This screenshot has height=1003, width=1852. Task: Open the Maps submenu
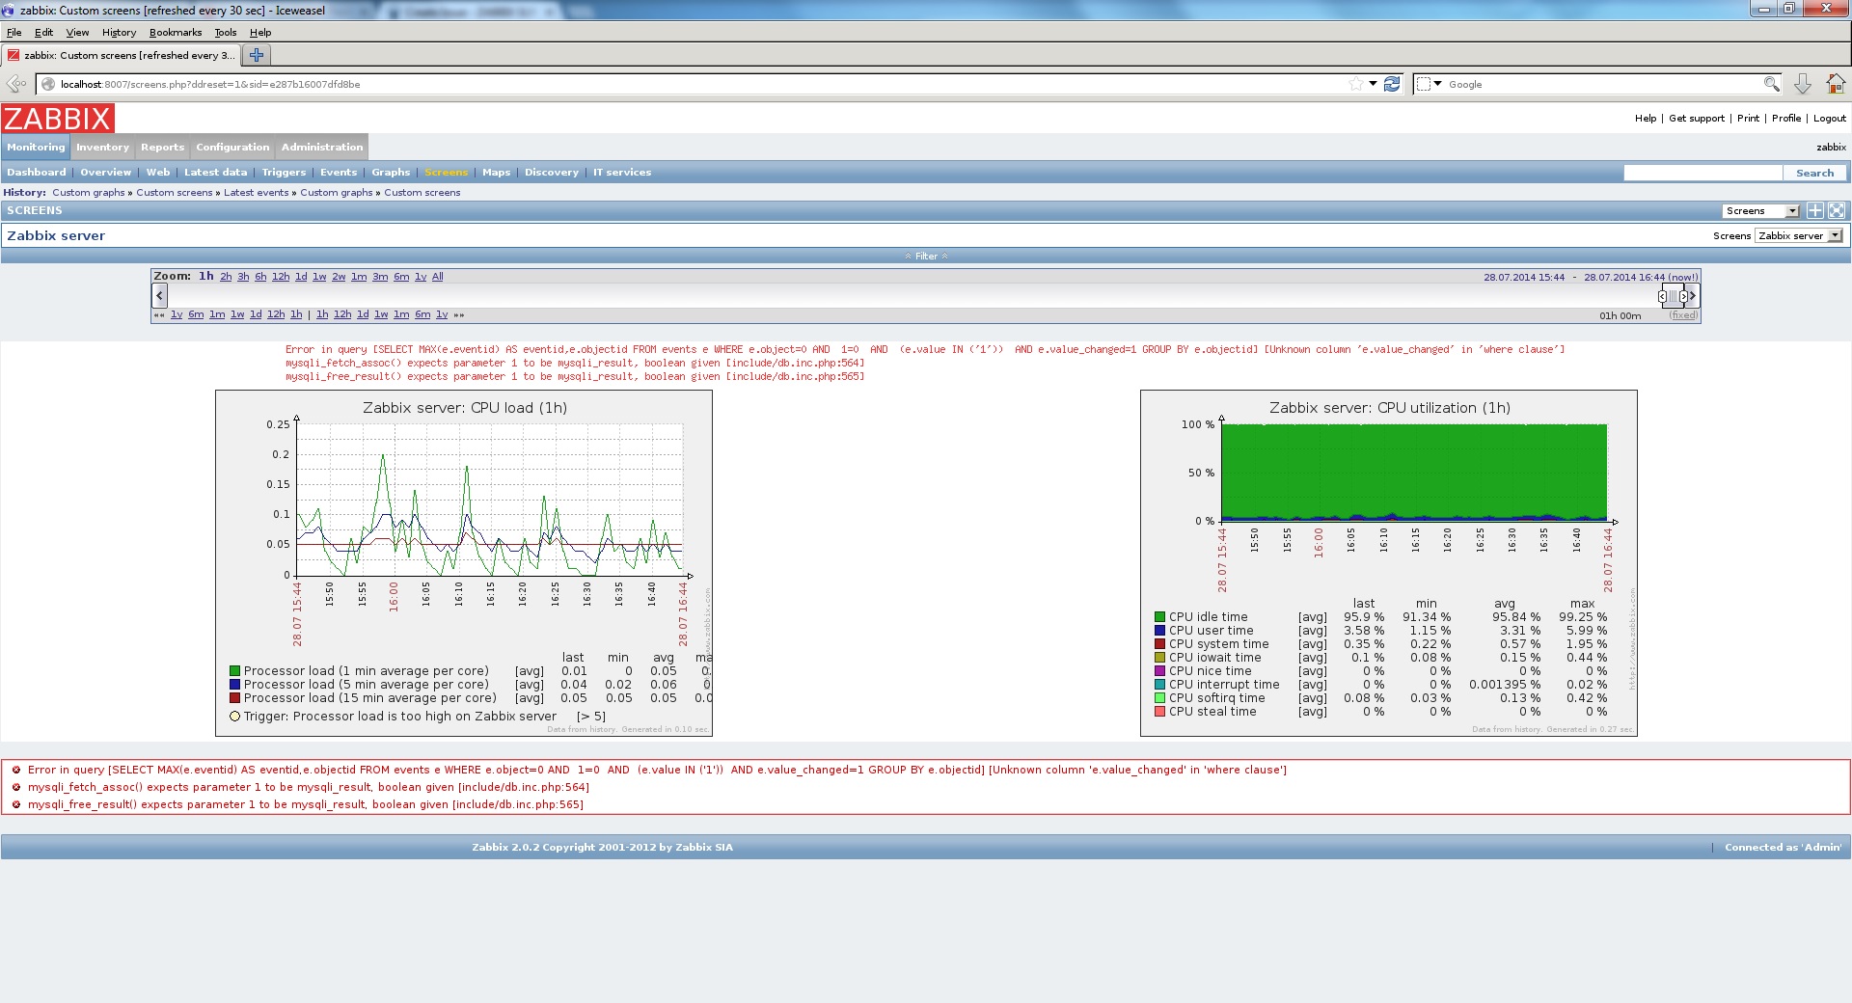tap(496, 173)
